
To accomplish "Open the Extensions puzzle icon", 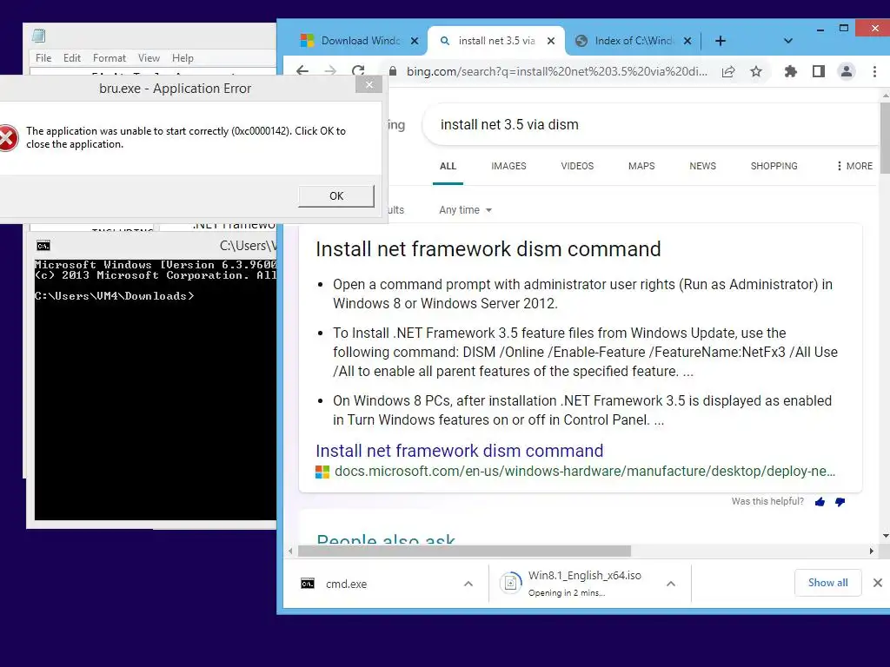I will click(790, 71).
